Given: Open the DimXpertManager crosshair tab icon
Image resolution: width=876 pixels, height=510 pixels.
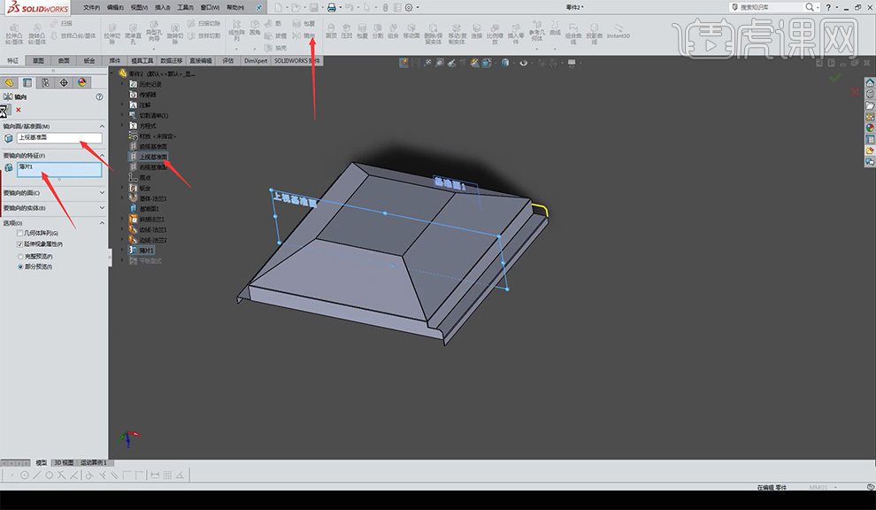Looking at the screenshot, I should pyautogui.click(x=64, y=82).
